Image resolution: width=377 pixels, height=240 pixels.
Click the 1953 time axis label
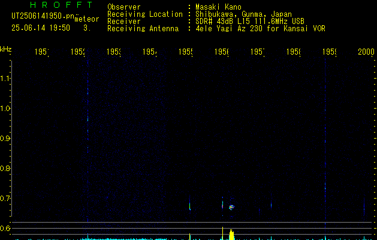[114, 52]
